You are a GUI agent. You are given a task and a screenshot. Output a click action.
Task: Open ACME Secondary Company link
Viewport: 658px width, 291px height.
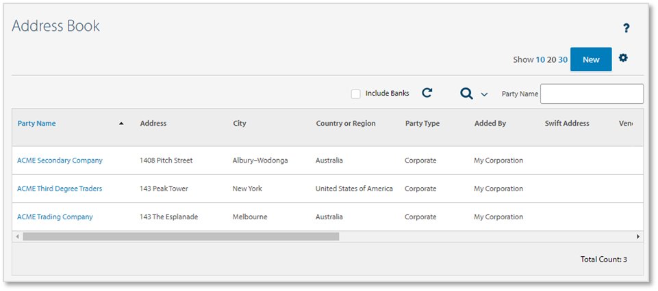pos(60,161)
